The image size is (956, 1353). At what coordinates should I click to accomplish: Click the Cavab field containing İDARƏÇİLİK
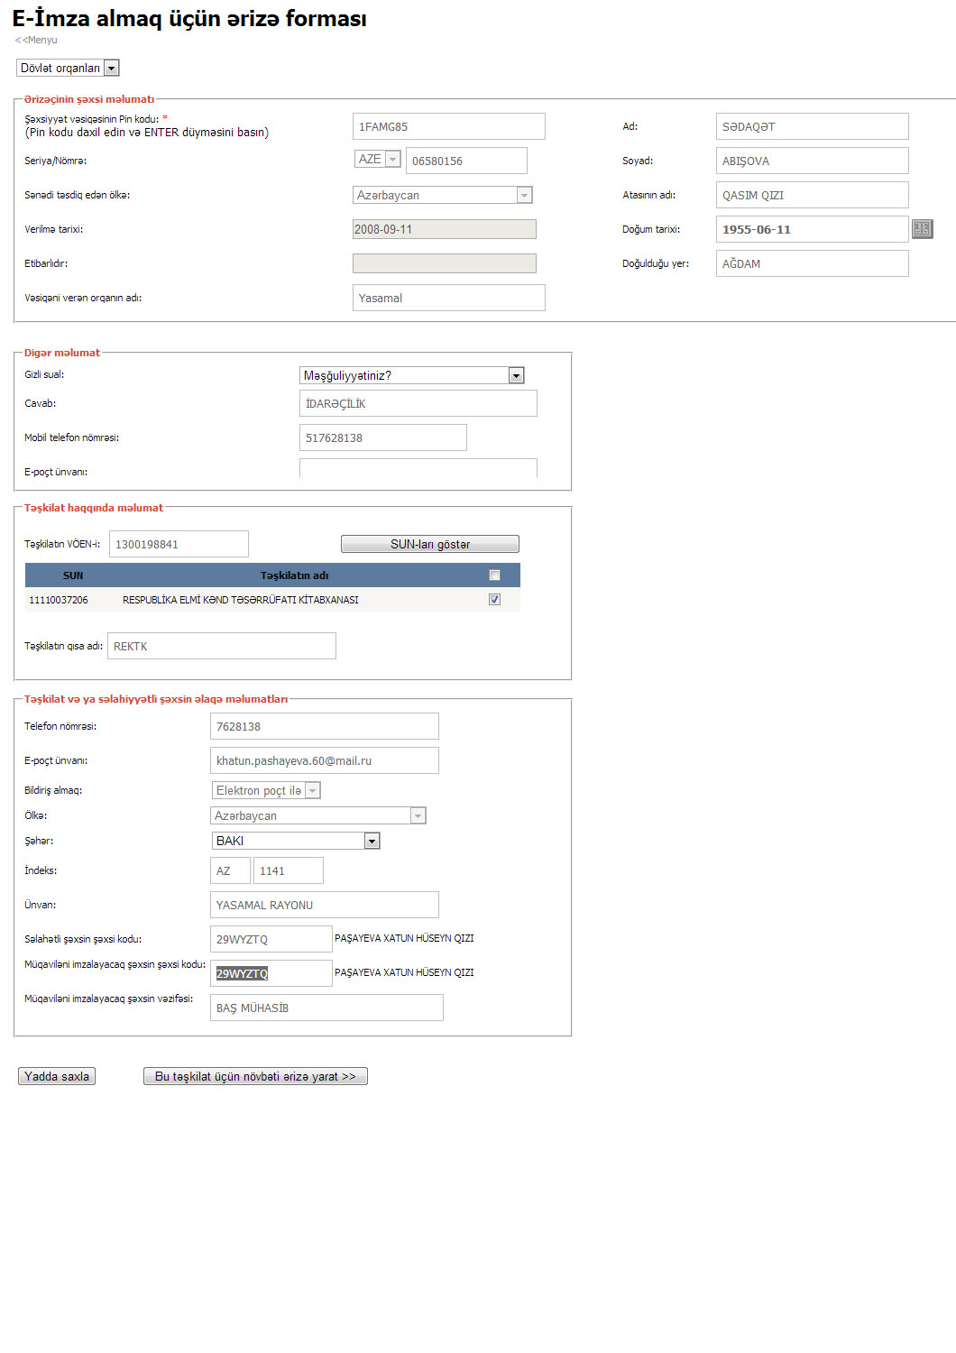pos(418,403)
